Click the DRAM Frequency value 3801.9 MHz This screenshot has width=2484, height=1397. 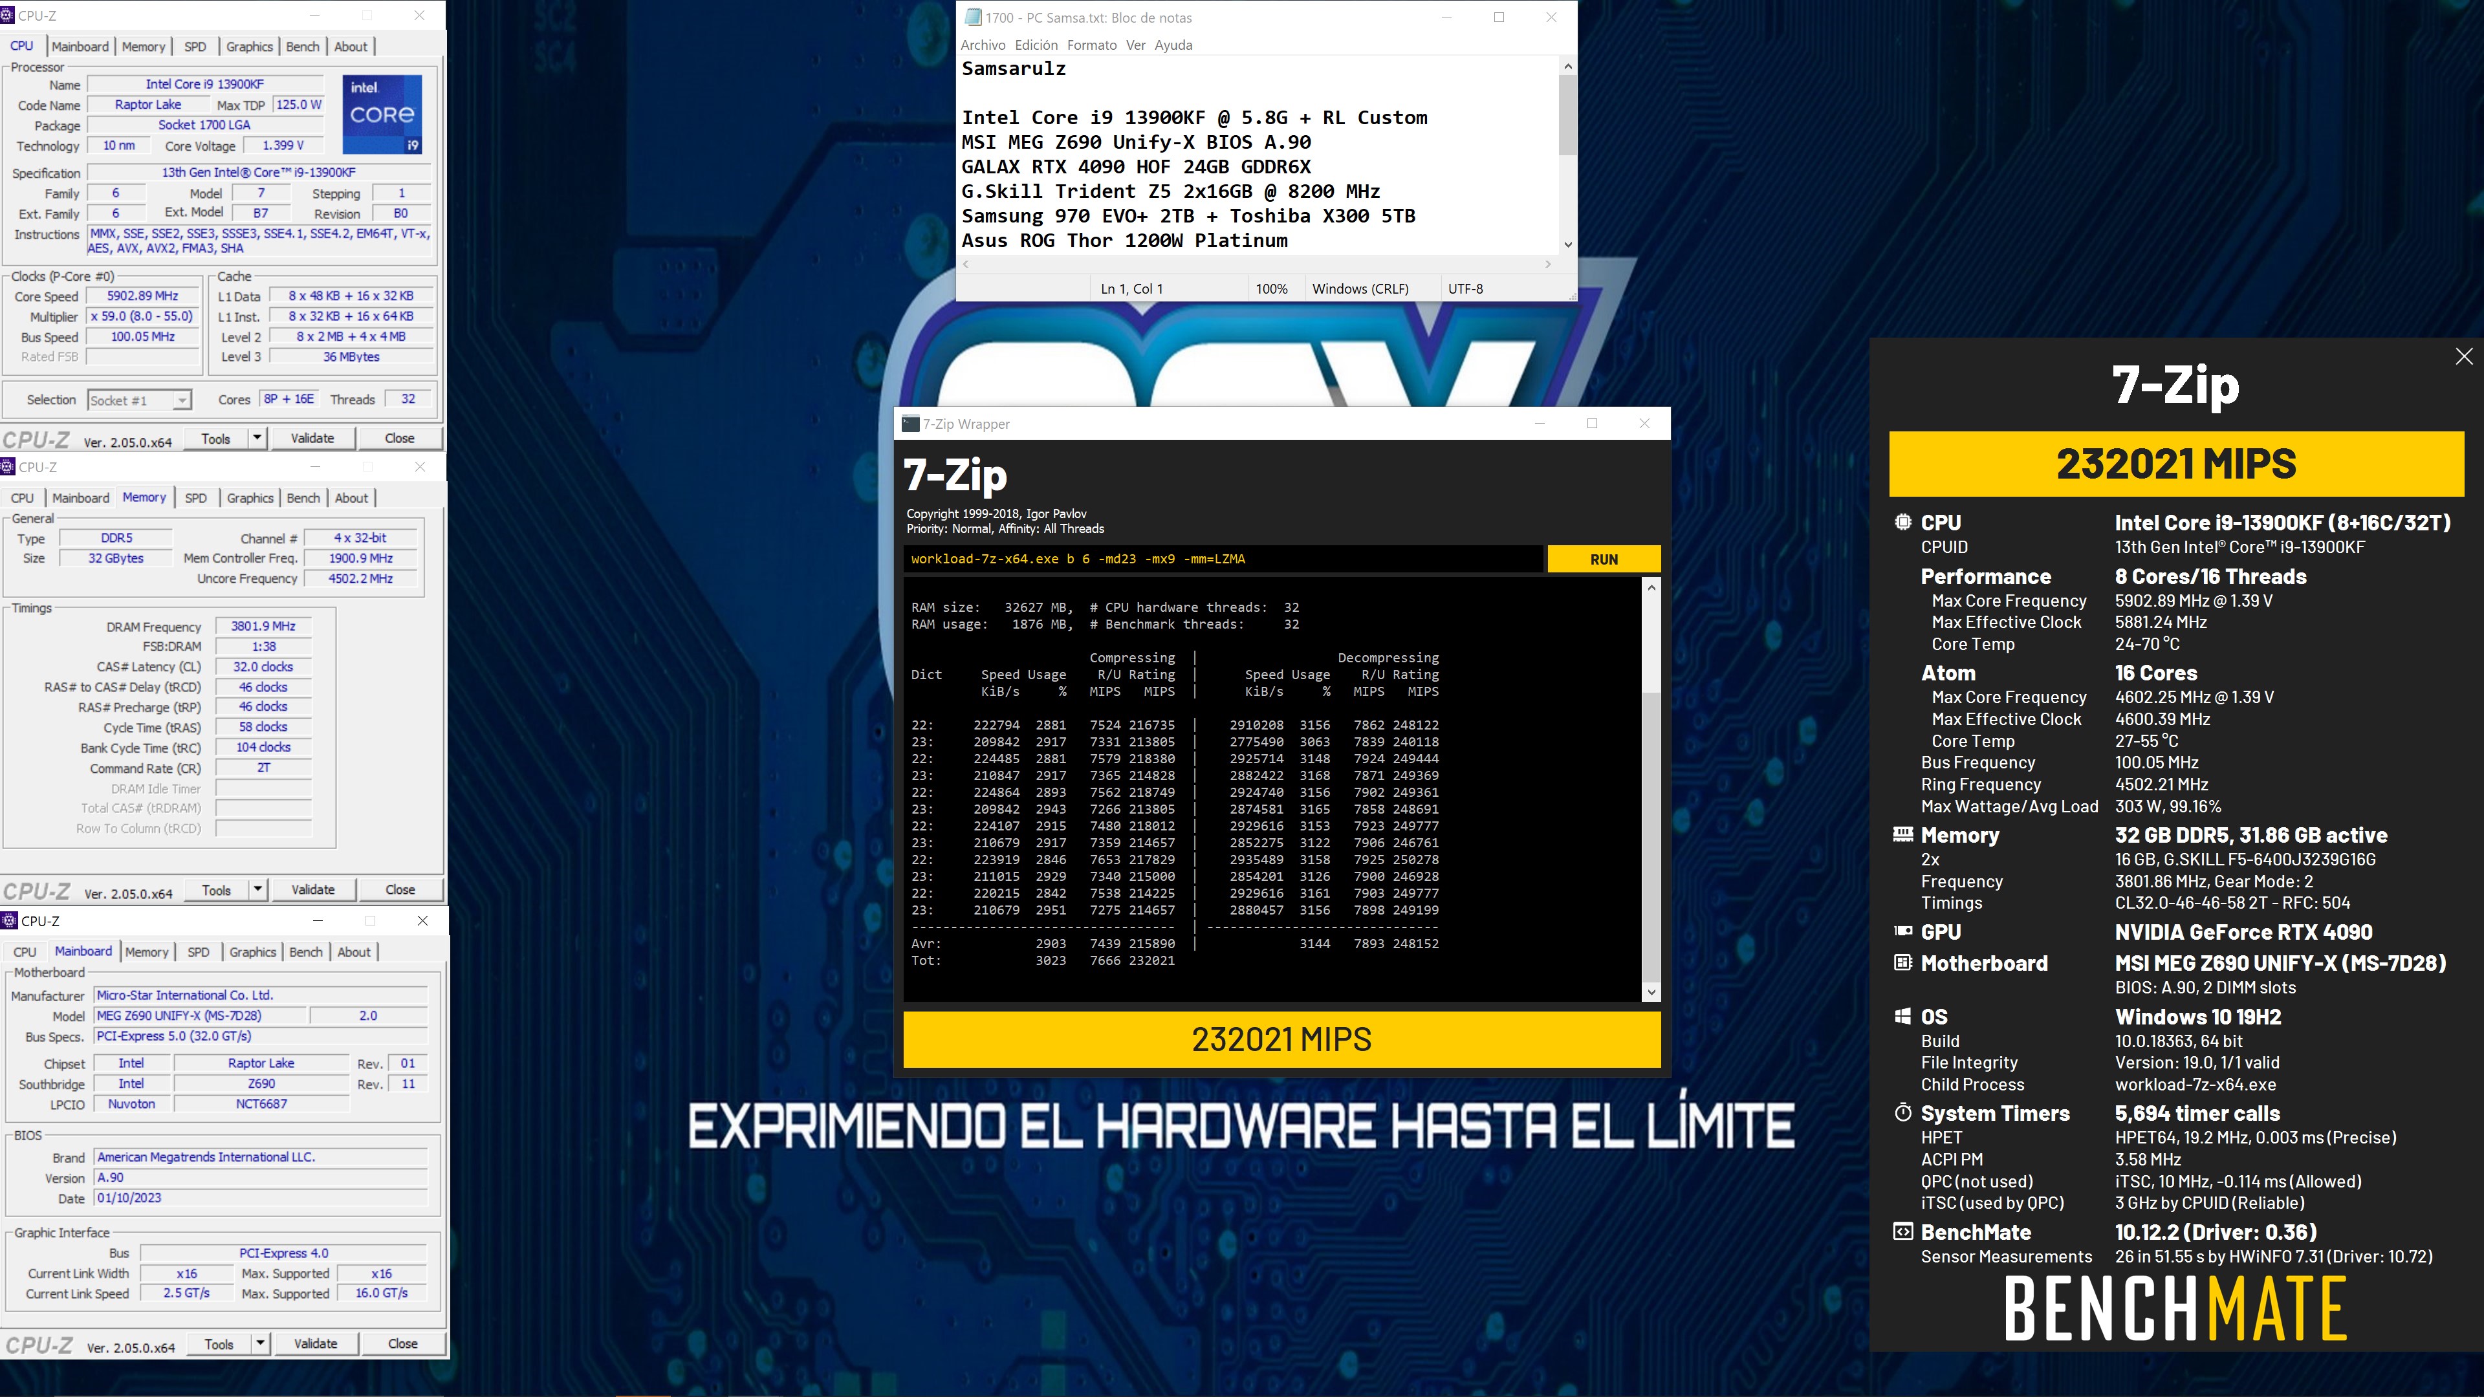click(263, 625)
